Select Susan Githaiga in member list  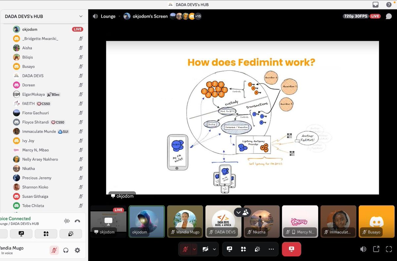(x=48, y=196)
